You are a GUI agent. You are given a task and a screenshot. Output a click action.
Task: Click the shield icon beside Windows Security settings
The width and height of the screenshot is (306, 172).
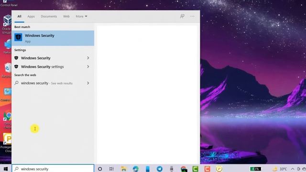click(x=16, y=66)
